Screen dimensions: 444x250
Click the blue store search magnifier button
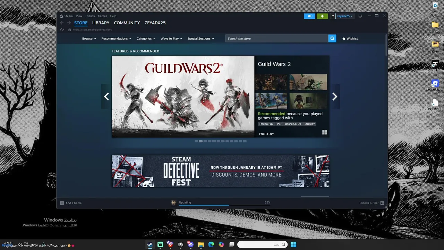(332, 39)
